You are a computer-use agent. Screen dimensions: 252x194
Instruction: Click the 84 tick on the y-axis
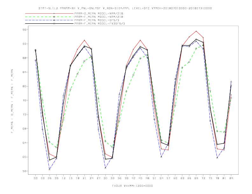[24, 72]
